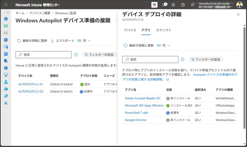247x147 pixels.
Task: Open the portal app launcher grid
Action: 6,5
